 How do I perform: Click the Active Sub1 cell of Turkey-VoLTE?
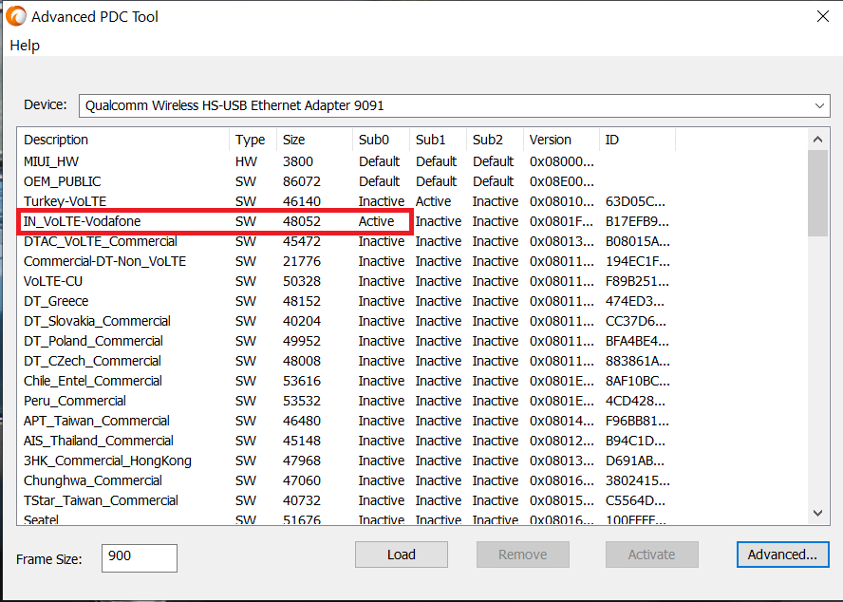[x=433, y=201]
